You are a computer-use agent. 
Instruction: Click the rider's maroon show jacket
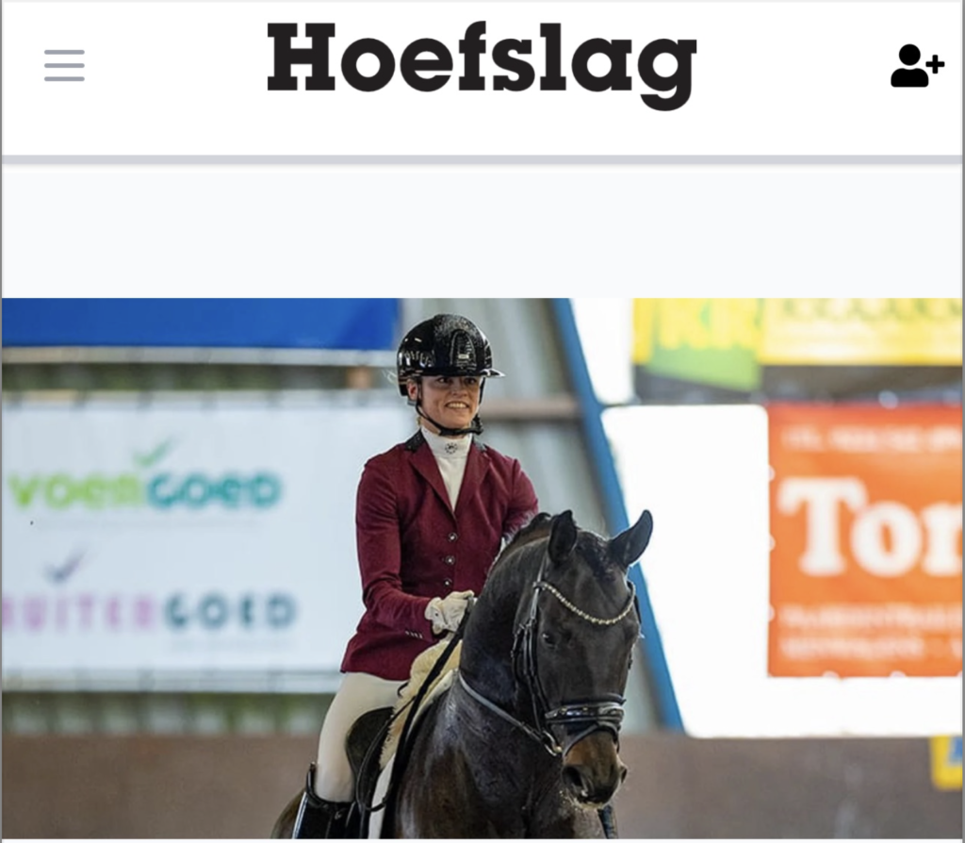pyautogui.click(x=431, y=554)
